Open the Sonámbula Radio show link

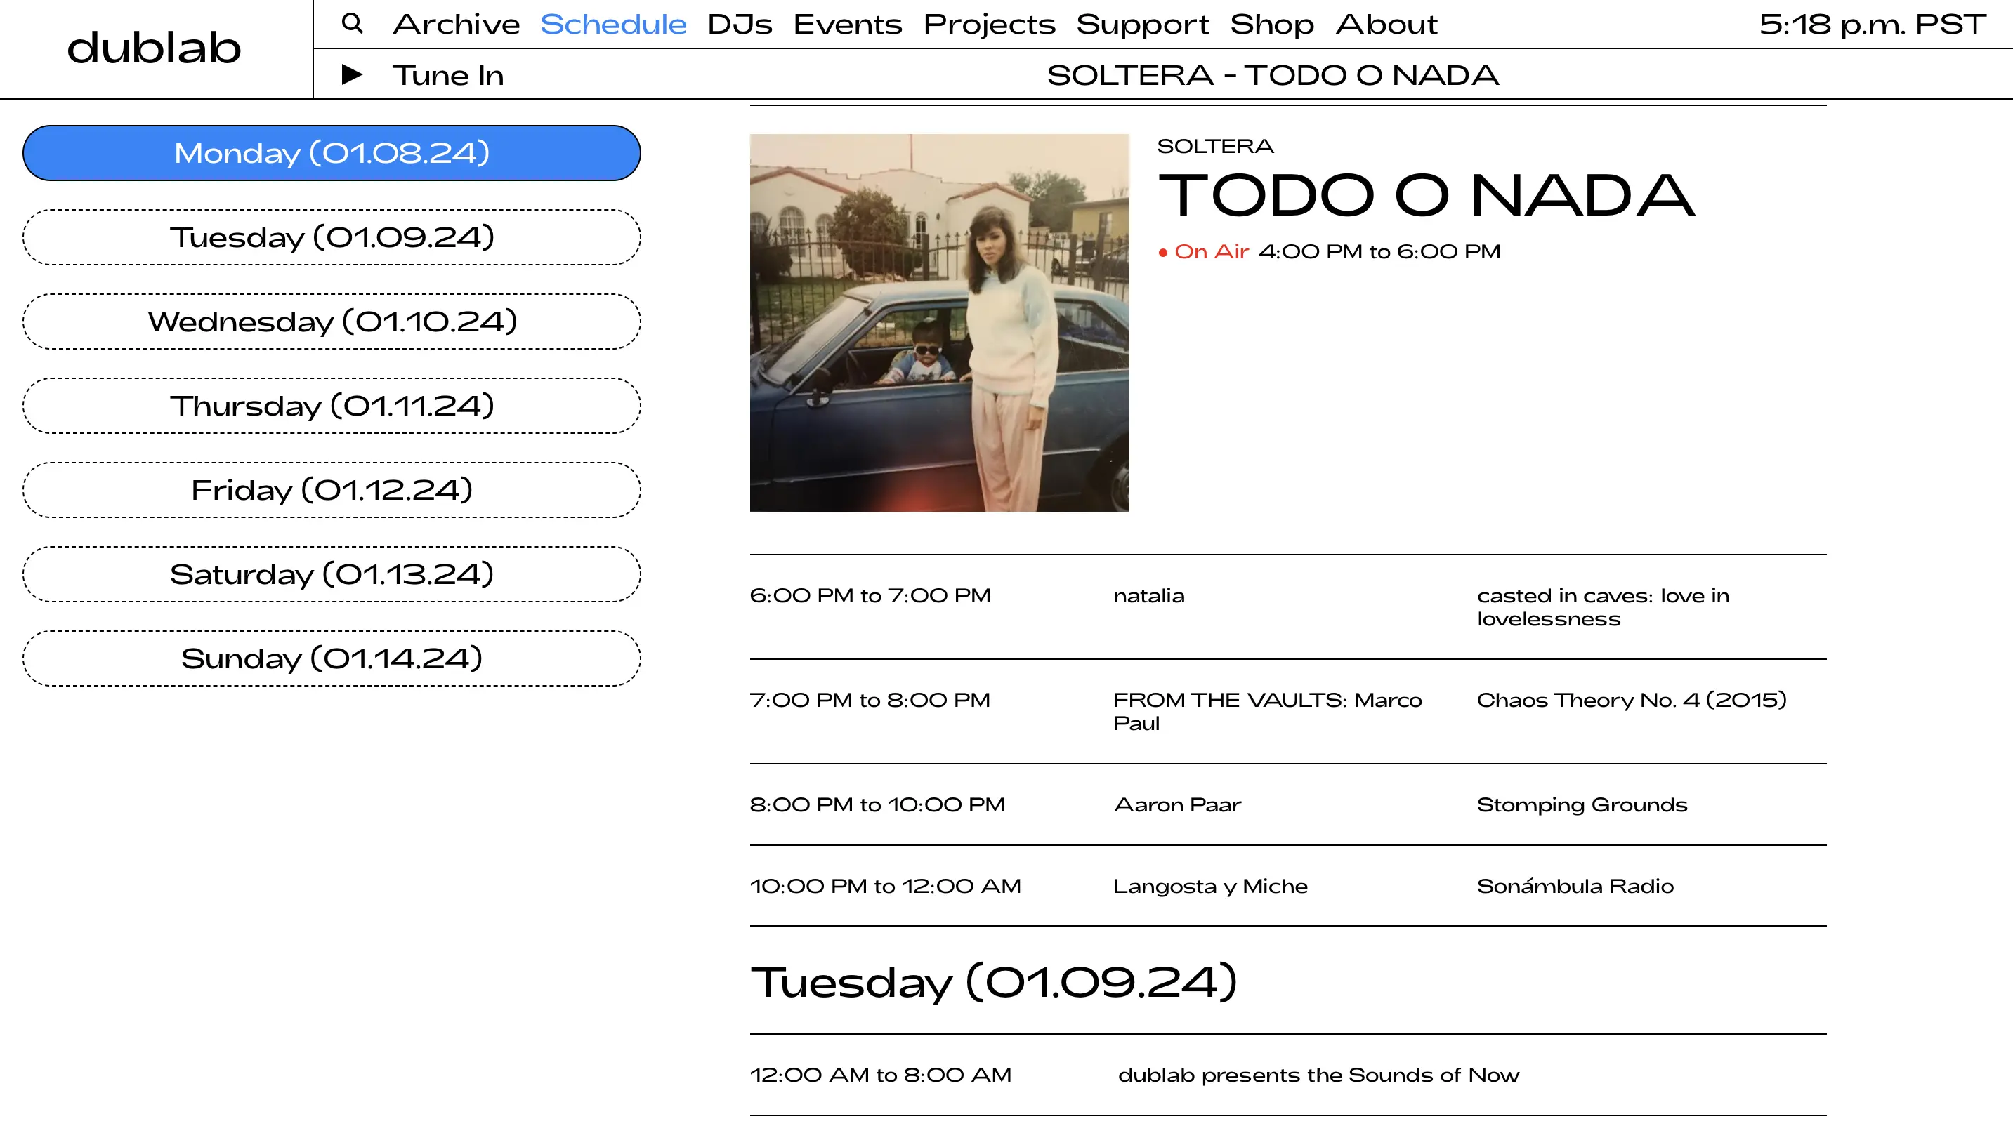(x=1575, y=887)
